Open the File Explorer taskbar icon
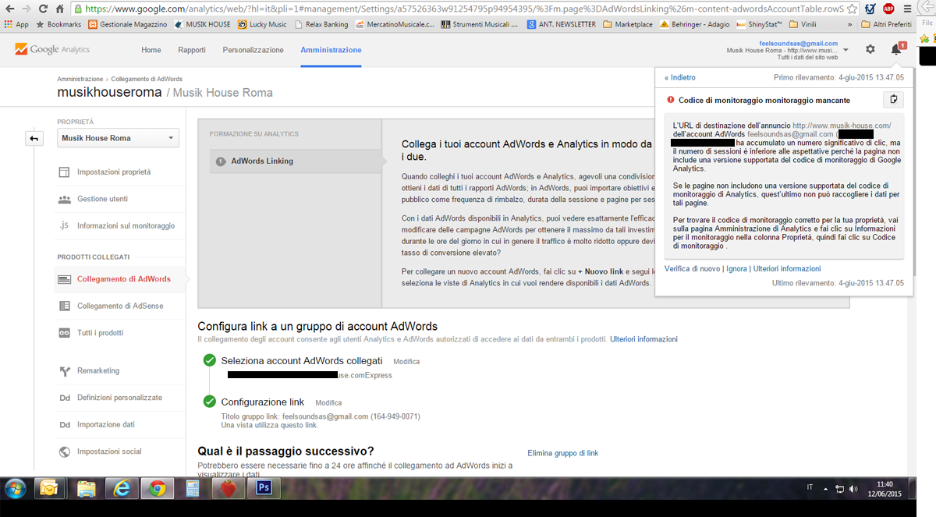The height and width of the screenshot is (517, 936). (x=86, y=489)
